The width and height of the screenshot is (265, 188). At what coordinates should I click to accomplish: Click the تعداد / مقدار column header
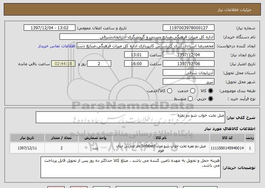pyautogui.click(x=62, y=138)
